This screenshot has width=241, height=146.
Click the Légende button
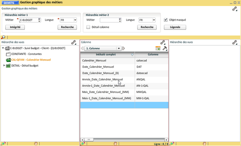point(175,27)
